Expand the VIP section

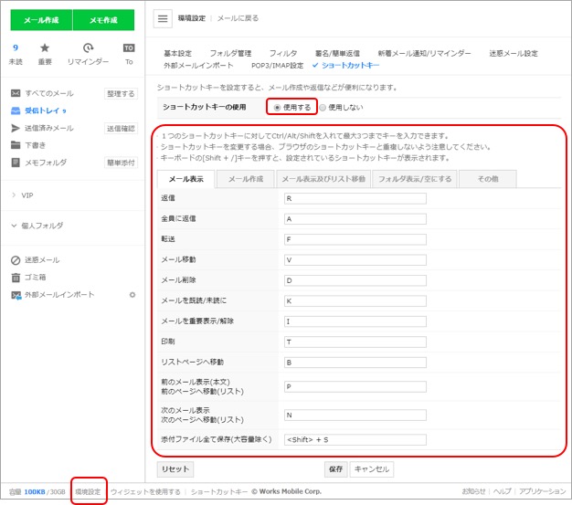[x=27, y=195]
